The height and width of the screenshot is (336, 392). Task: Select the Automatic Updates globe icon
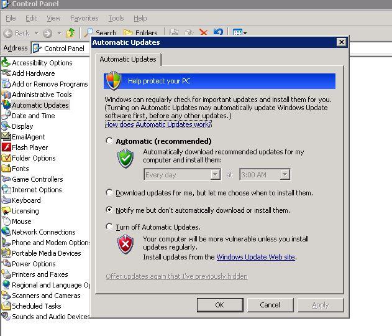coord(6,105)
